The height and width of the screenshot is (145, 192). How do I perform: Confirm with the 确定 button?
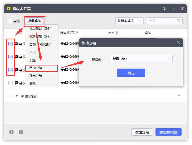click(131, 73)
